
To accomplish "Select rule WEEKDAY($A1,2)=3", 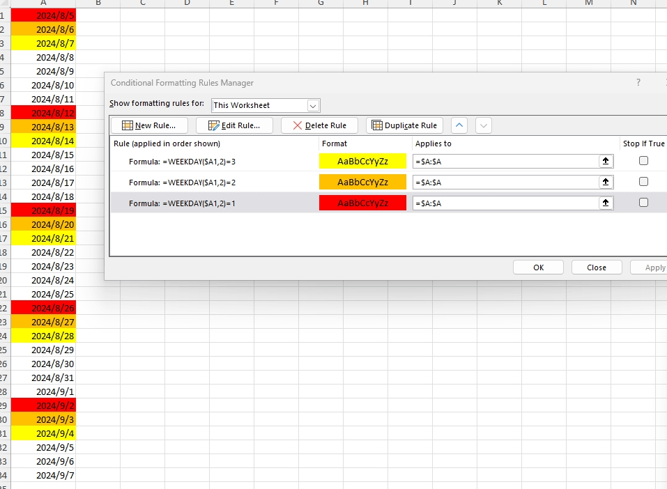I will (x=182, y=162).
